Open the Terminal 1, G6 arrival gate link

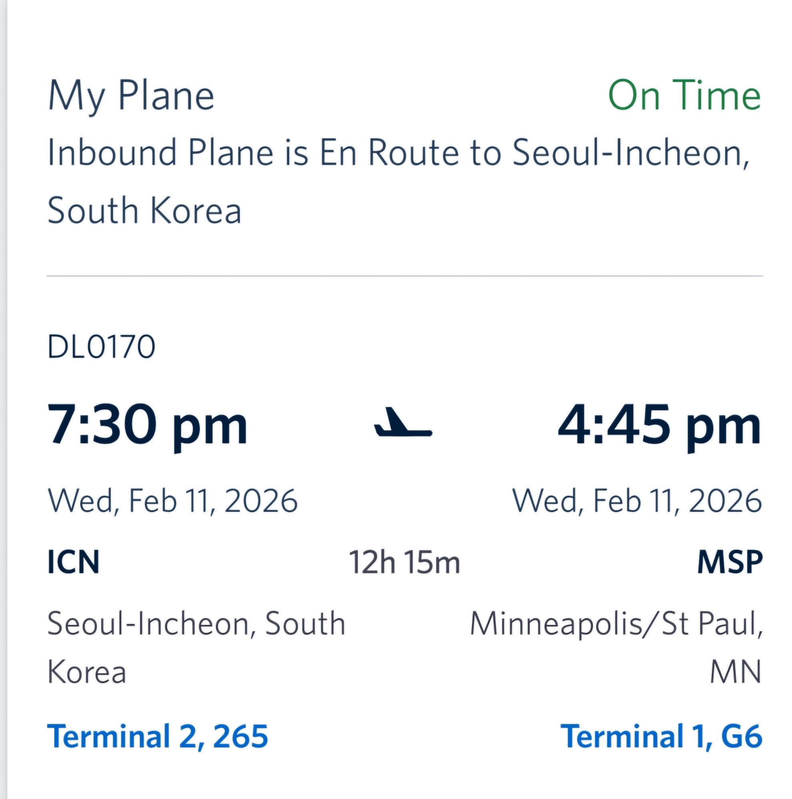tap(661, 737)
